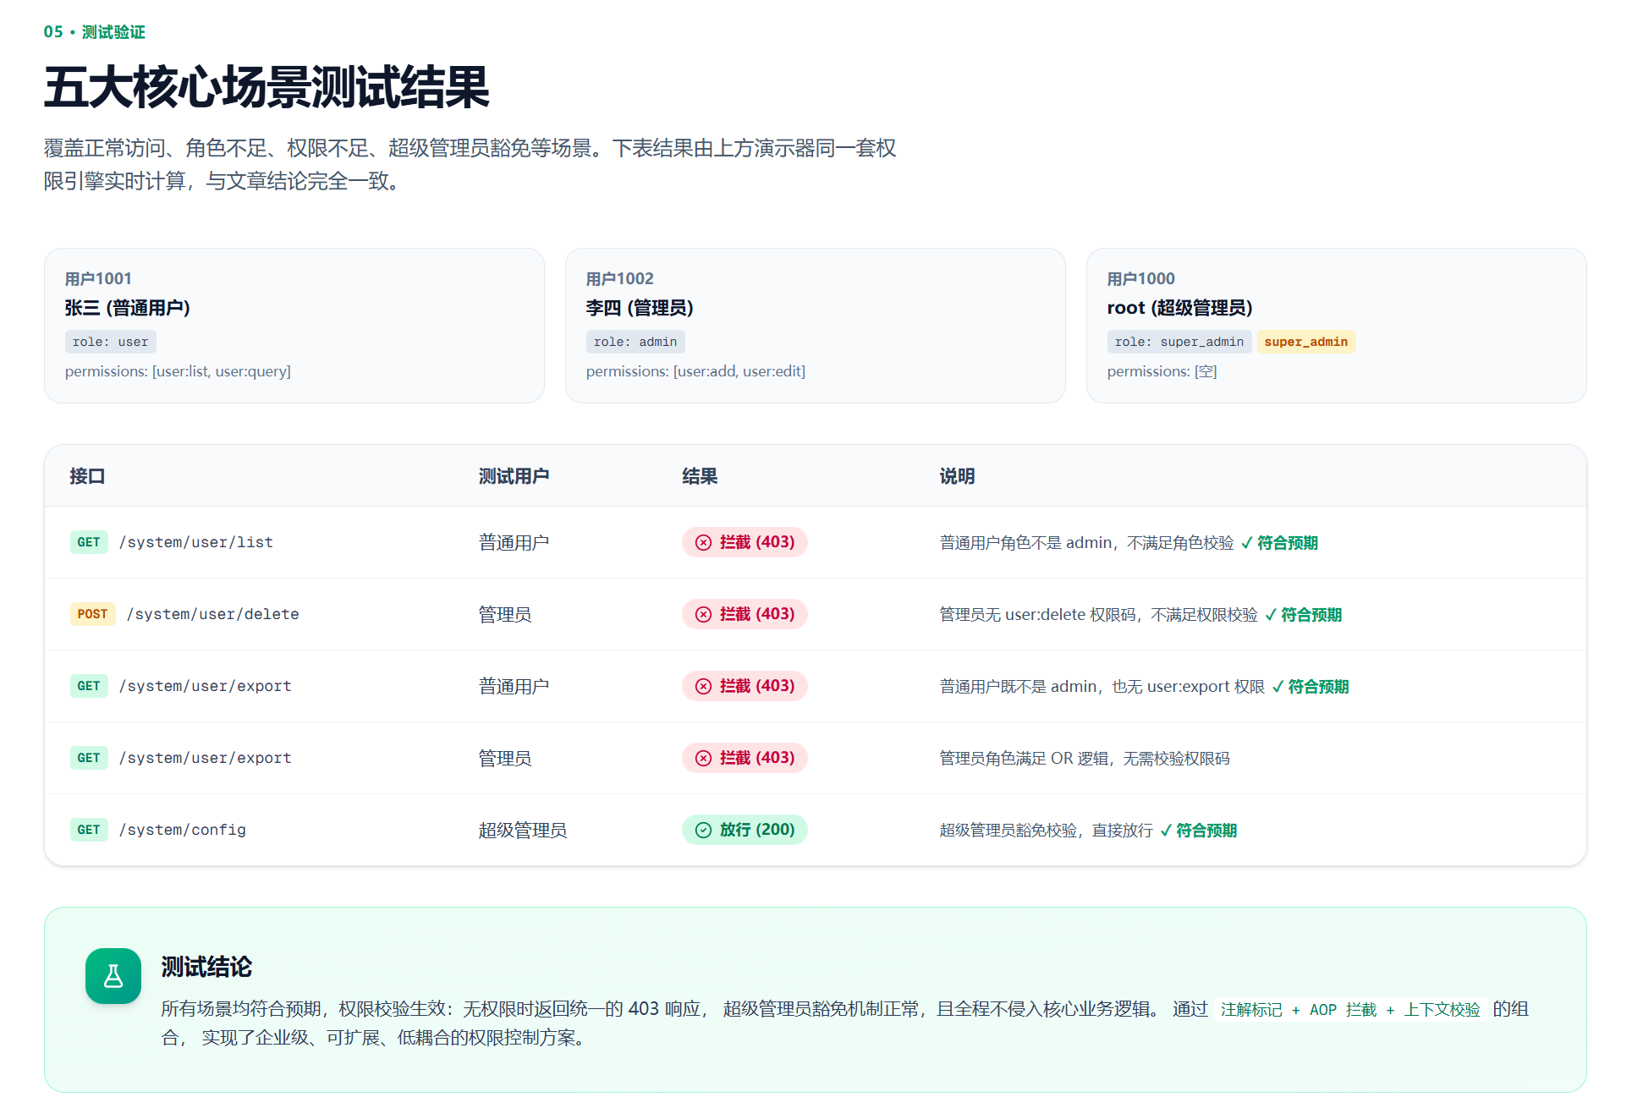
Task: Click the 用户1001 label
Action: [98, 278]
